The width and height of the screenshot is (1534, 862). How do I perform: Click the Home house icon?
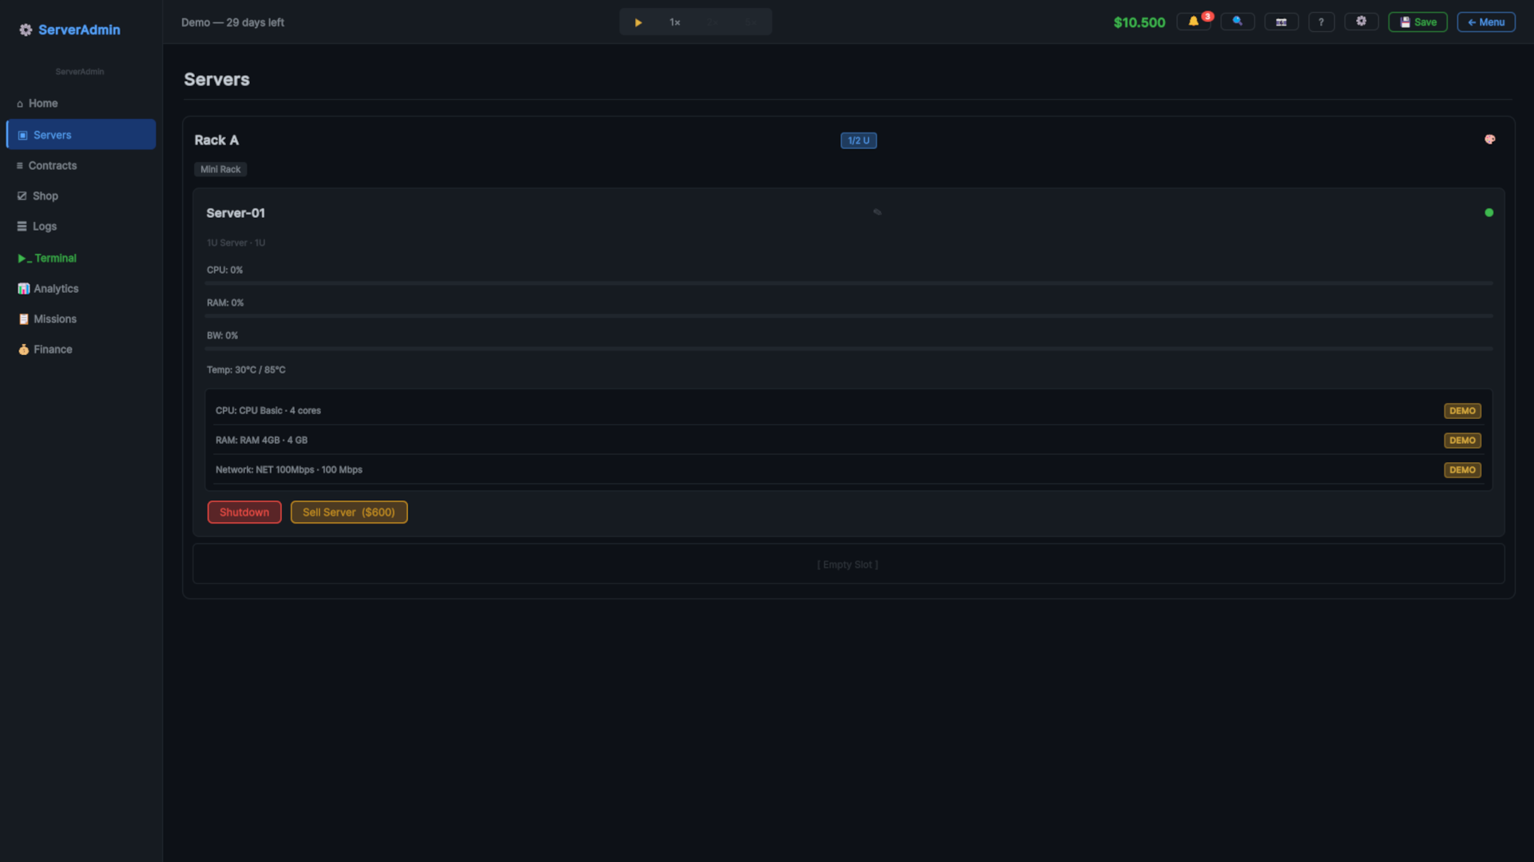20,104
